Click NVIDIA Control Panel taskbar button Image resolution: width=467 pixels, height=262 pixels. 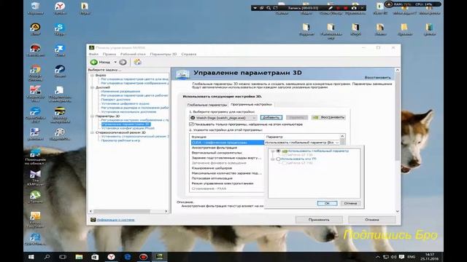click(160, 257)
